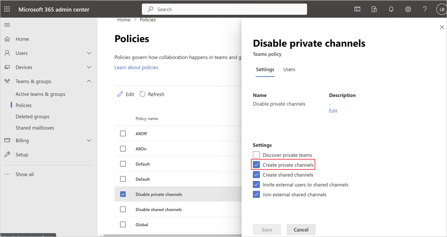
Task: Open help question mark icon
Action: pyautogui.click(x=425, y=9)
